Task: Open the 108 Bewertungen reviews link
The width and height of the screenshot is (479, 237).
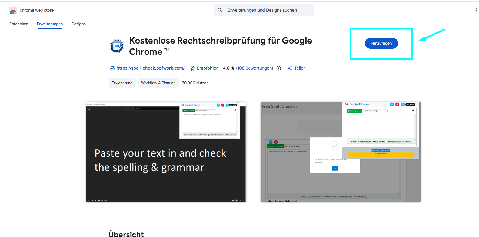Action: click(255, 68)
